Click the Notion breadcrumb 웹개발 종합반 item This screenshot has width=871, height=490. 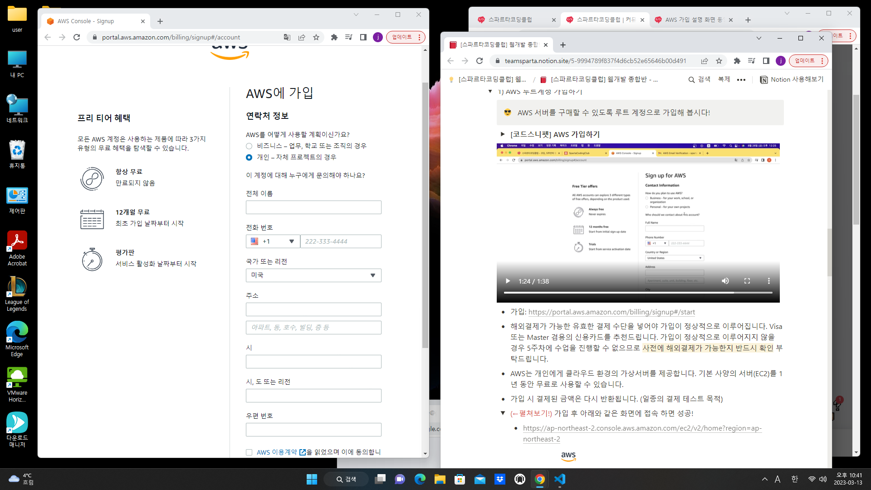click(x=599, y=79)
